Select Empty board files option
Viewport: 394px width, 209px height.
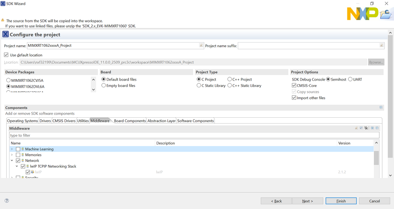(x=103, y=85)
